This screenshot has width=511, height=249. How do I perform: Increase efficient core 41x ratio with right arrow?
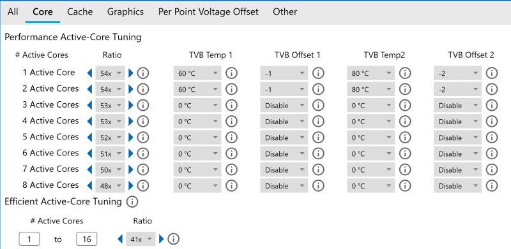(x=162, y=239)
